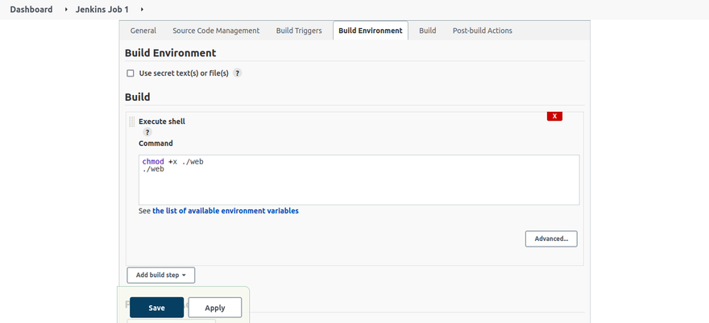The image size is (709, 323).
Task: Click the Apply button
Action: pos(215,308)
